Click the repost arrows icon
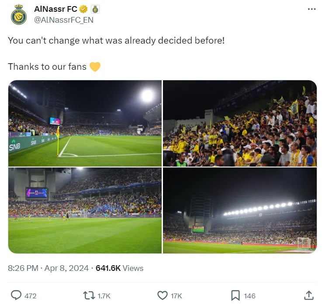This screenshot has width=322, height=304. coord(89,295)
